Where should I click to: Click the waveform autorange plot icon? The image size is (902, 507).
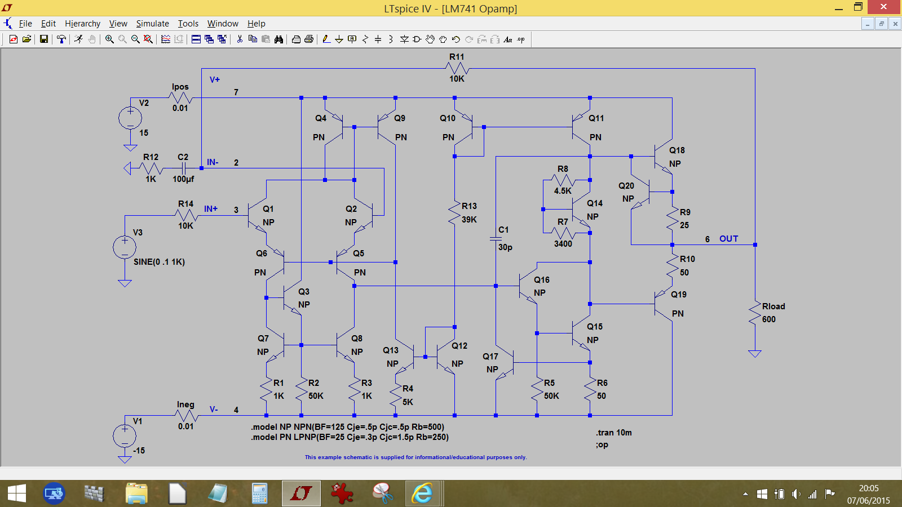[x=166, y=39]
